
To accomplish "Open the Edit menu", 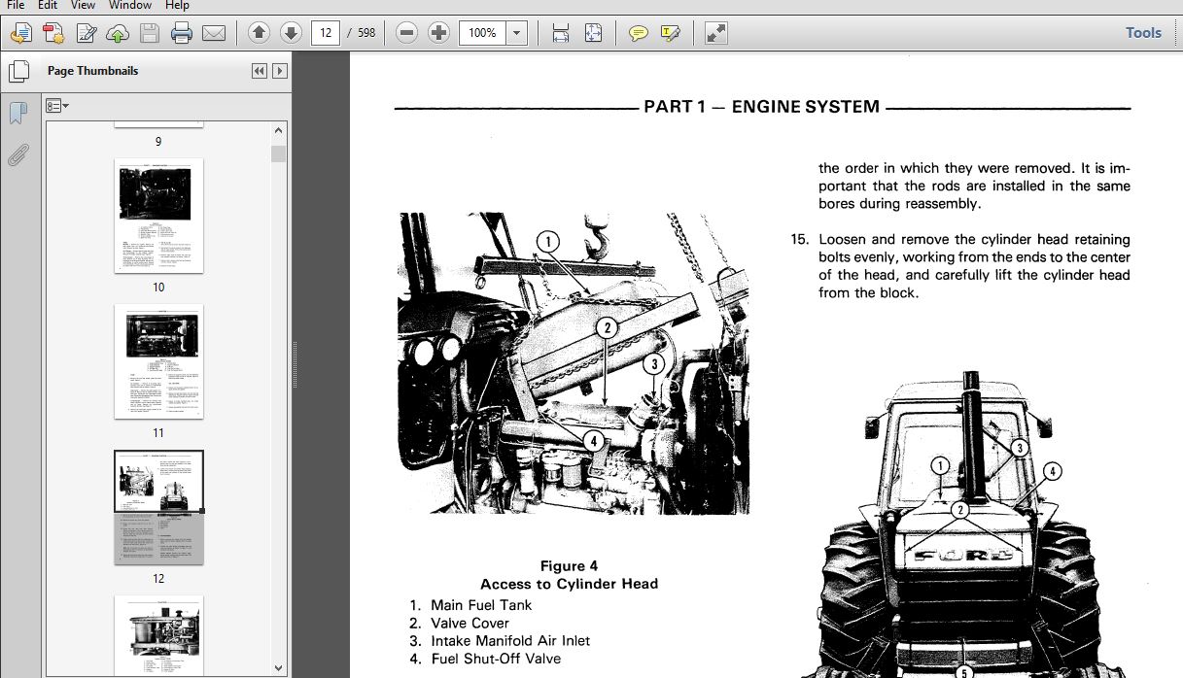I will (49, 6).
